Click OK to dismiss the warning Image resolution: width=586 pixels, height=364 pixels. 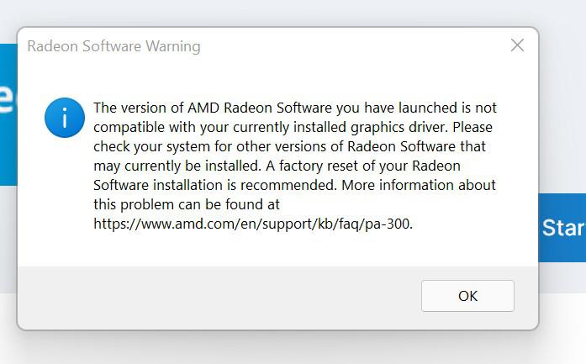[x=467, y=295]
